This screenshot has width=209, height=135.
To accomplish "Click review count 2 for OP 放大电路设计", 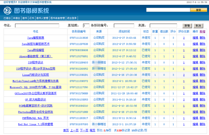I will [x=184, y=99].
